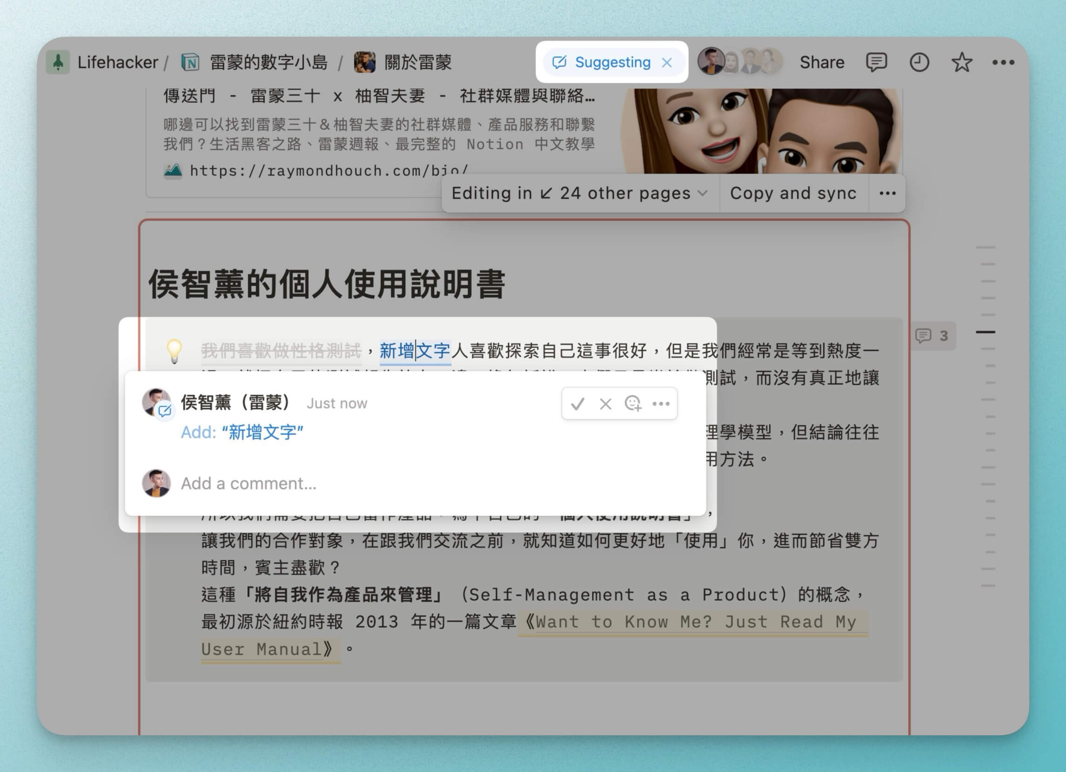Reject the suggestion with the X icon
This screenshot has height=772, width=1066.
[605, 403]
